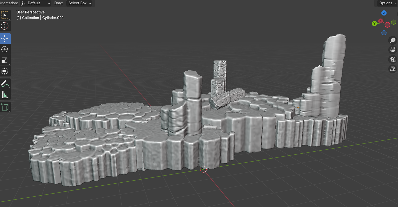Switch between perspective and orthographic view

(393, 69)
